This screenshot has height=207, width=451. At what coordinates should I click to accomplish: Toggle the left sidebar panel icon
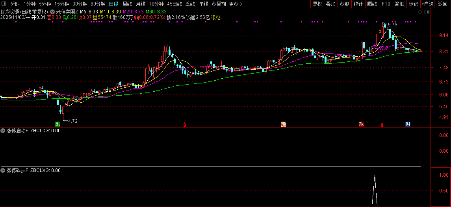tap(4, 4)
